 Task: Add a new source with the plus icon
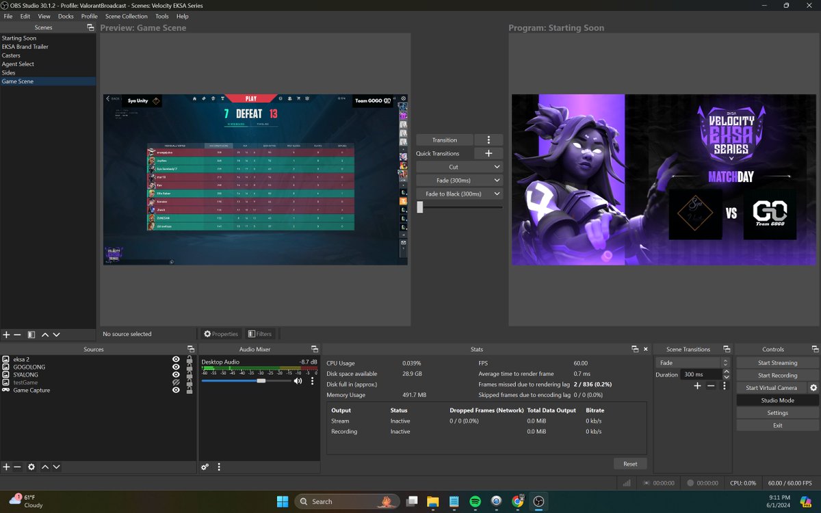pyautogui.click(x=7, y=466)
